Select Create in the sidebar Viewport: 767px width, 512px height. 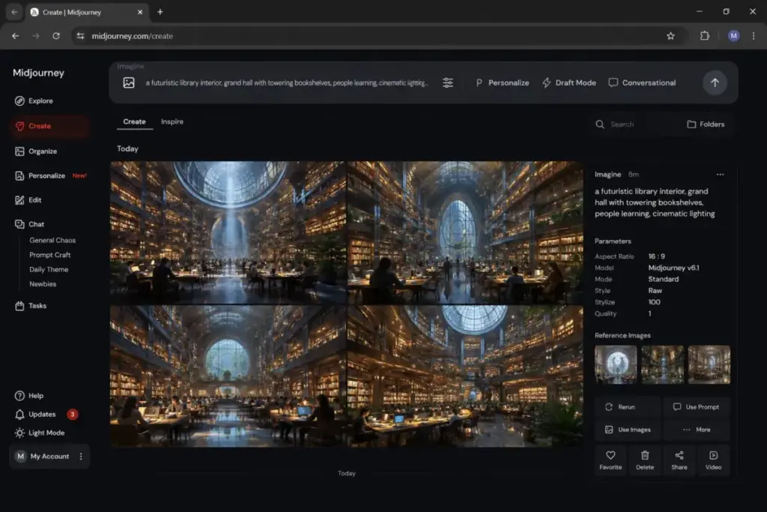(x=49, y=126)
